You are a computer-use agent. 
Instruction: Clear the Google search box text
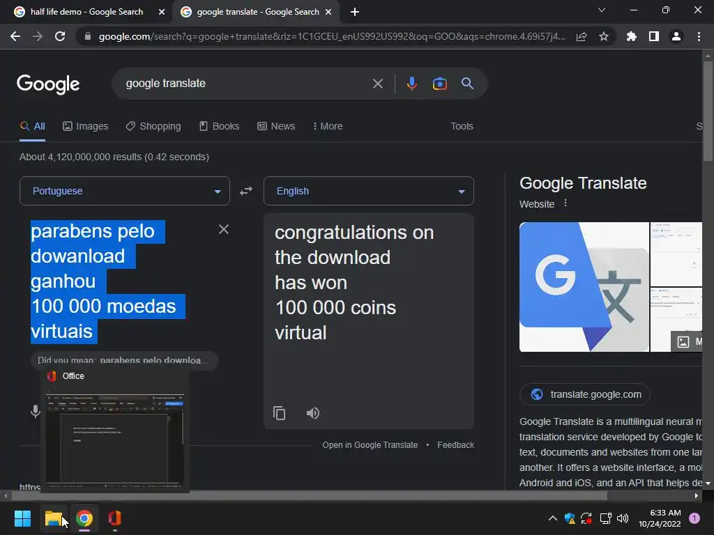[377, 84]
